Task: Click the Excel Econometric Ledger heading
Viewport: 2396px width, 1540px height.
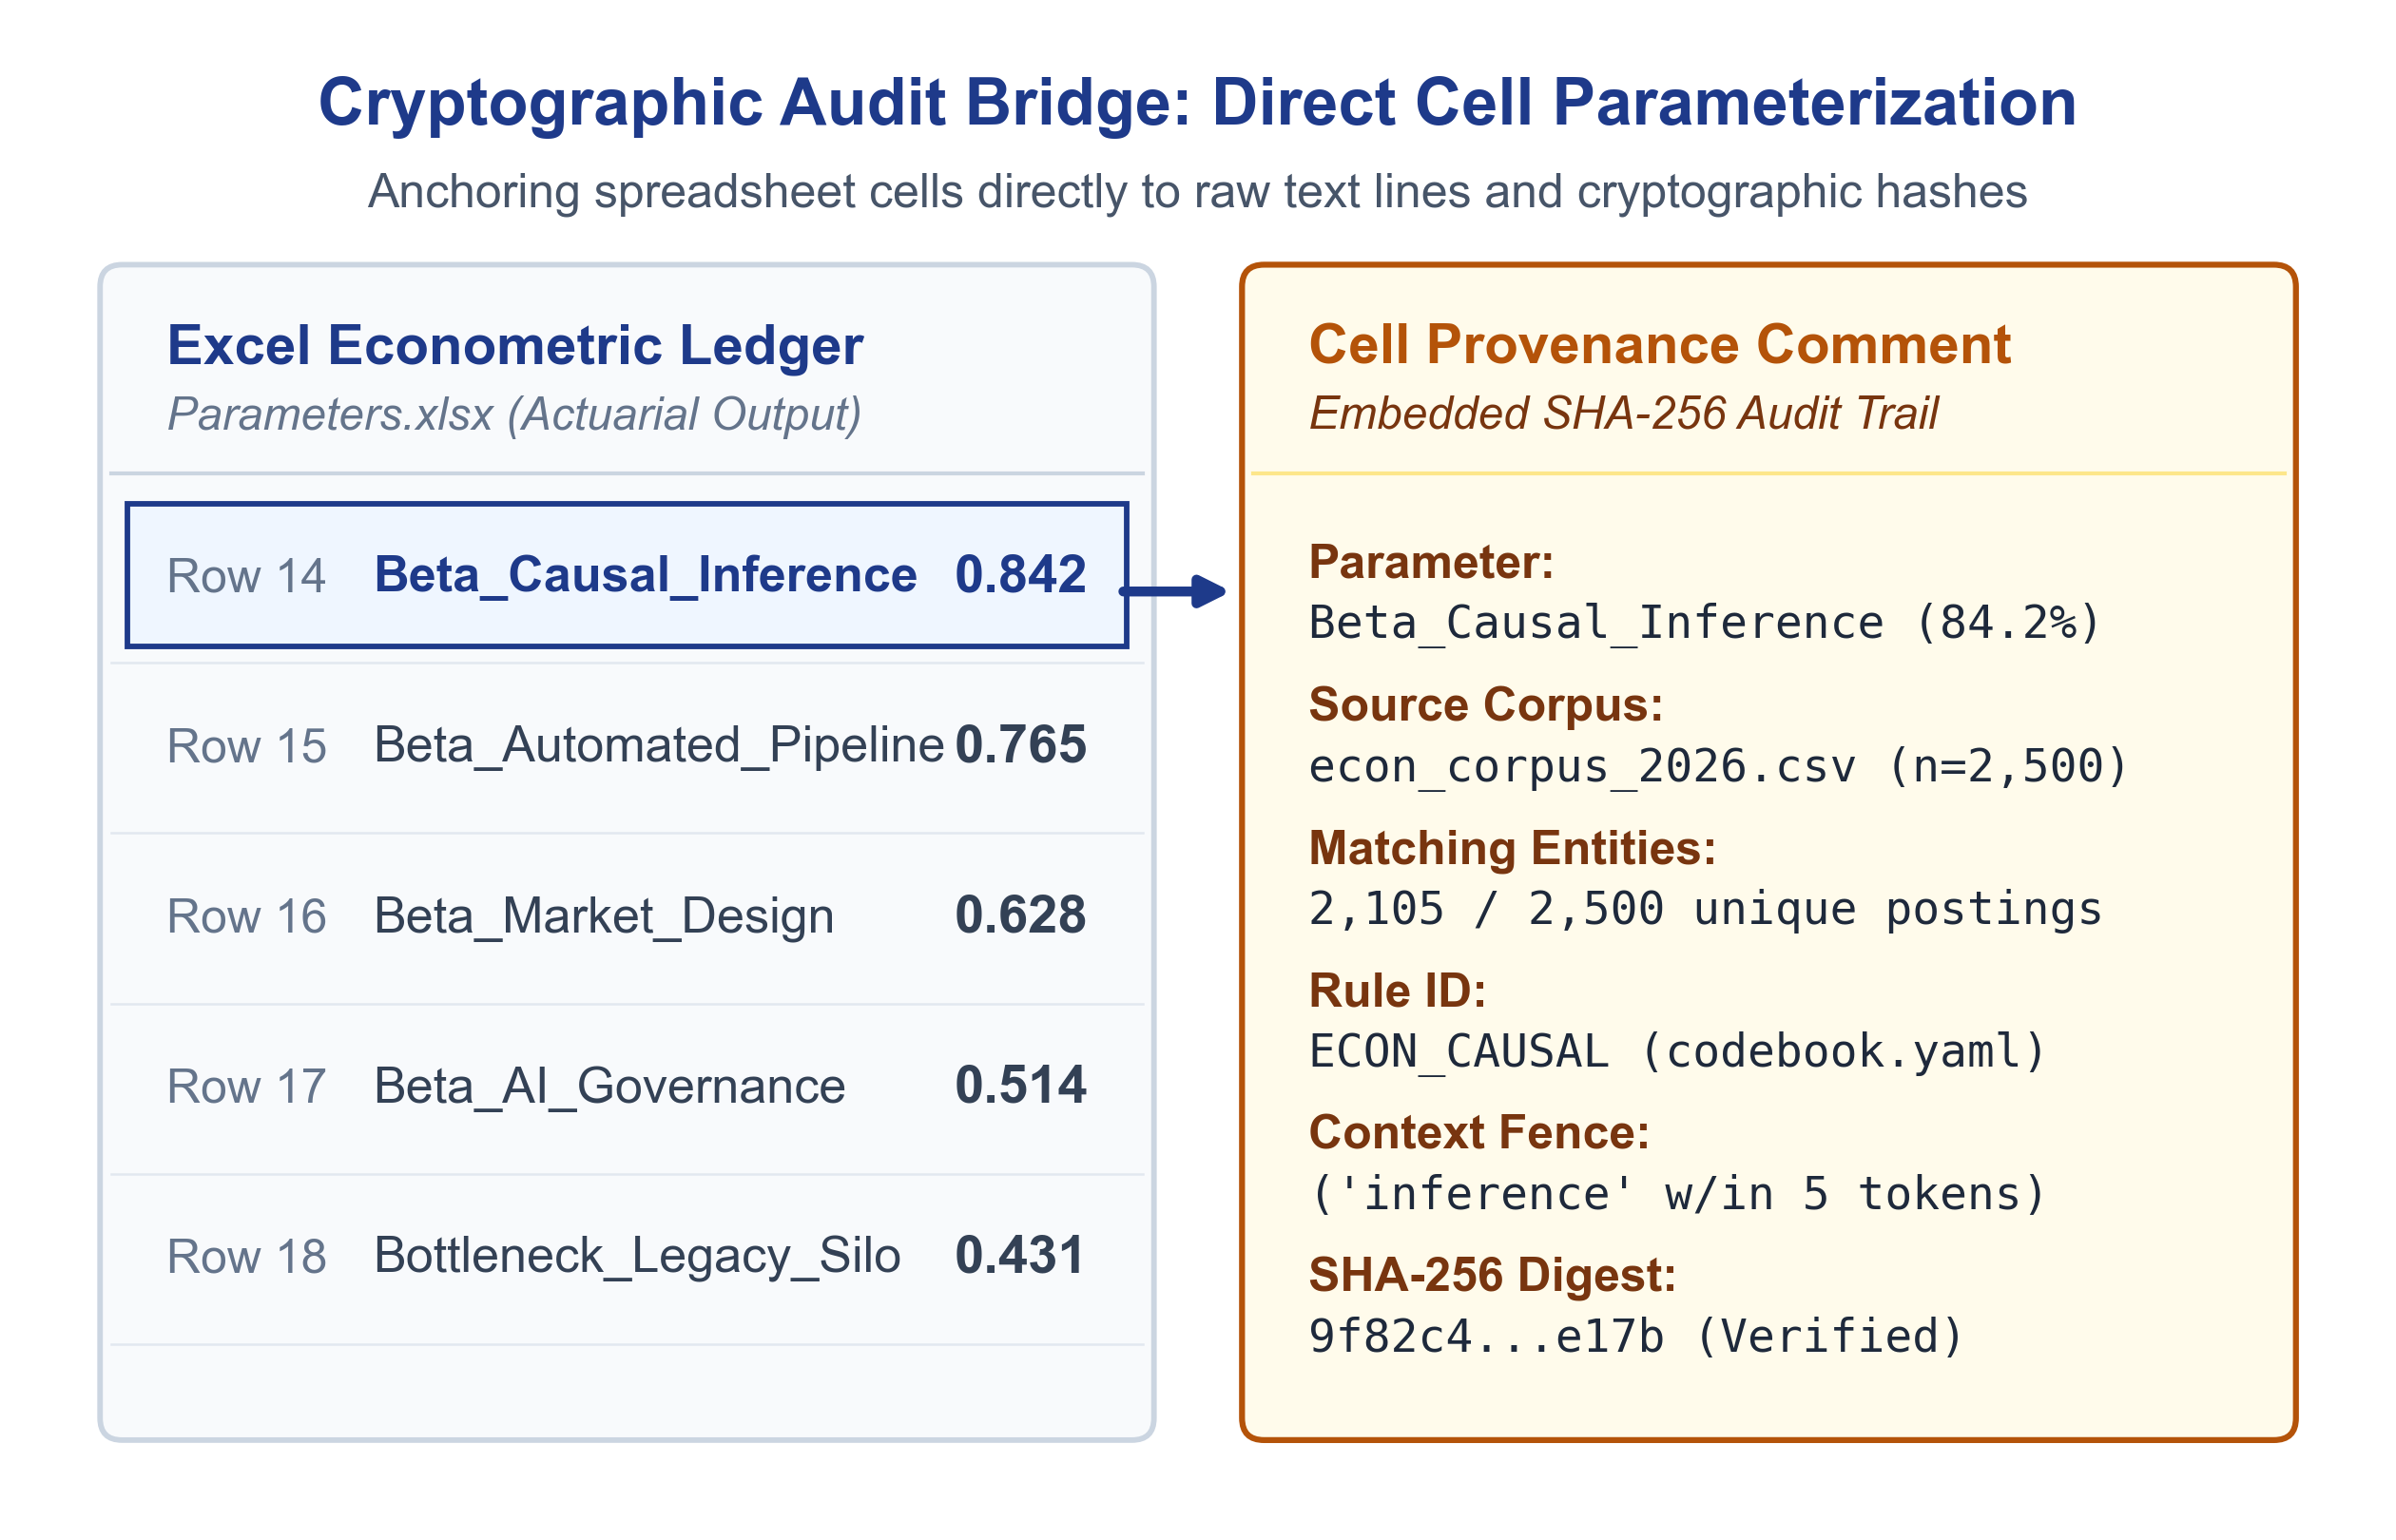Action: tap(515, 346)
